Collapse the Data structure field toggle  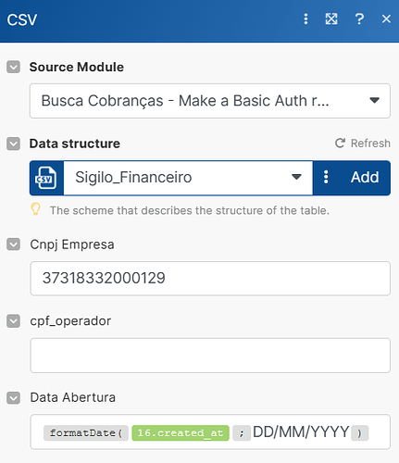tap(13, 144)
